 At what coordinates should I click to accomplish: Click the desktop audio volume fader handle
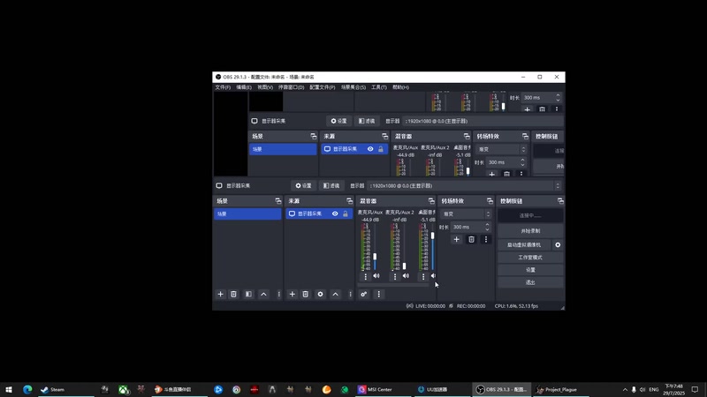[x=432, y=236]
